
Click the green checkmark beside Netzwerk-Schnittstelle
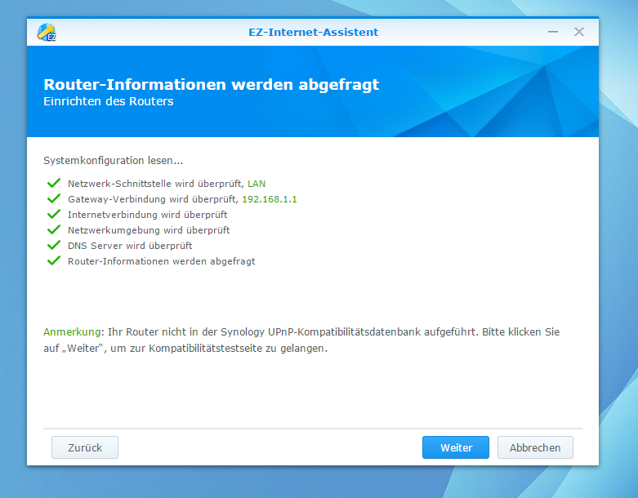[x=54, y=183]
